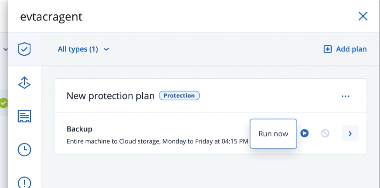Click the Protection tag badge
The image size is (380, 188).
click(179, 96)
